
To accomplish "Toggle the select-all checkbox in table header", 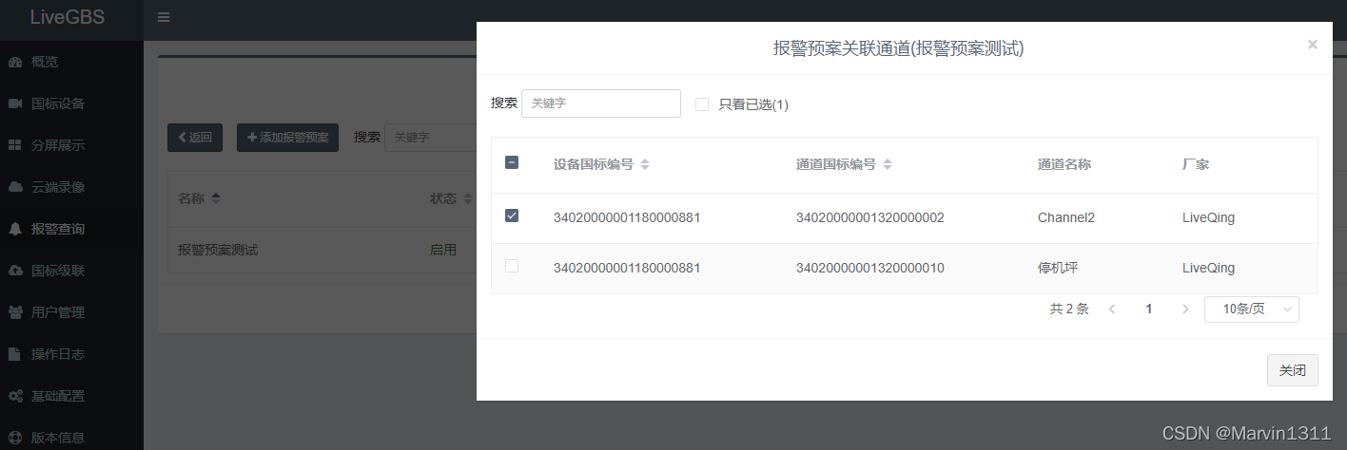I will (x=512, y=162).
